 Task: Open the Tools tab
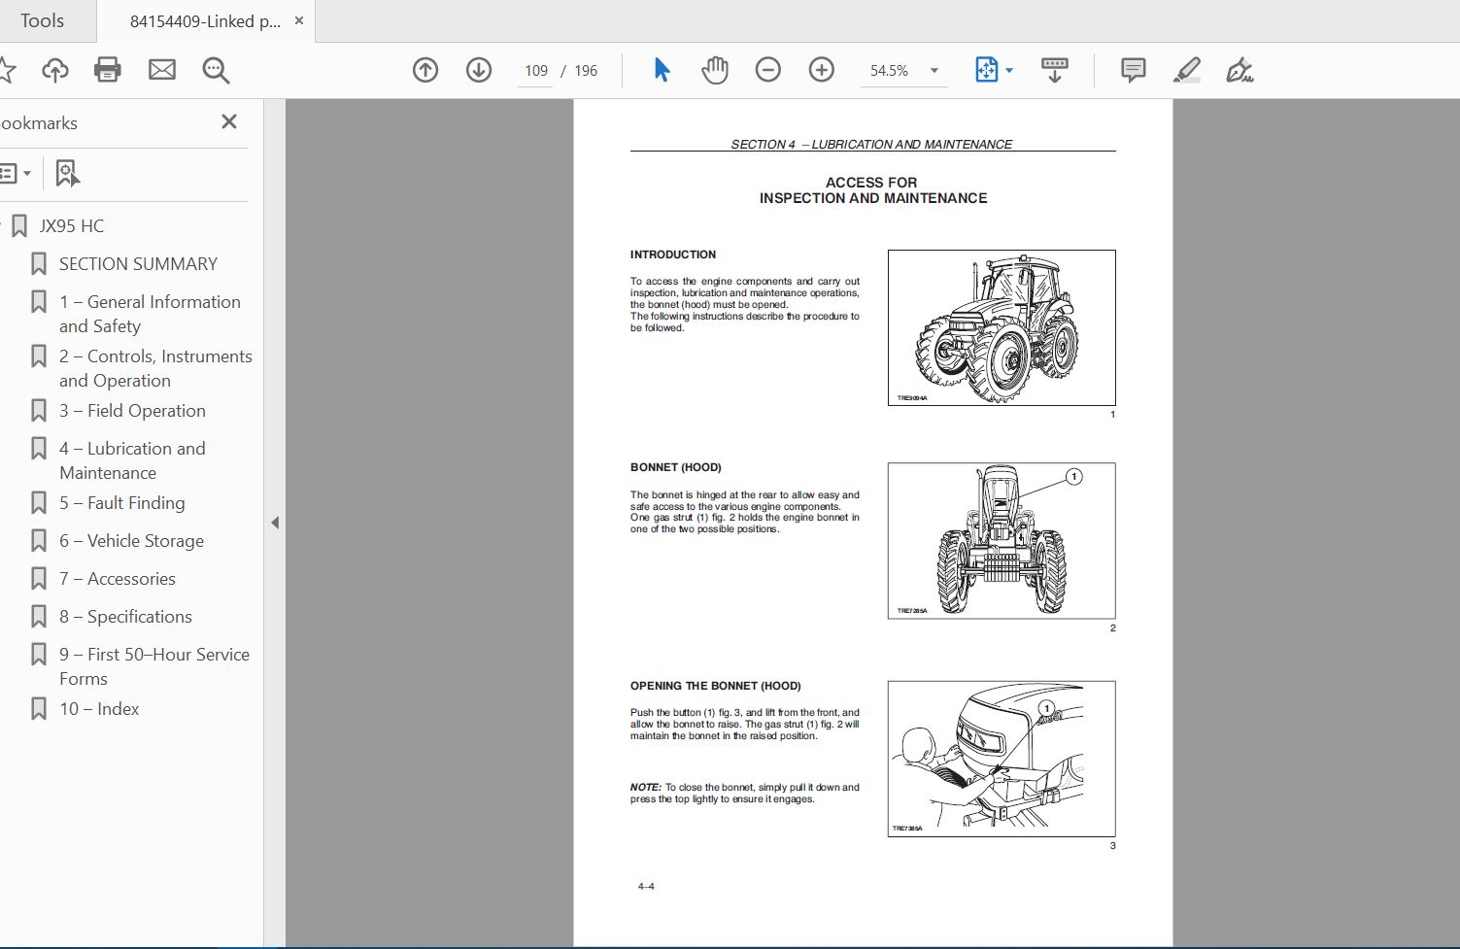click(x=43, y=20)
